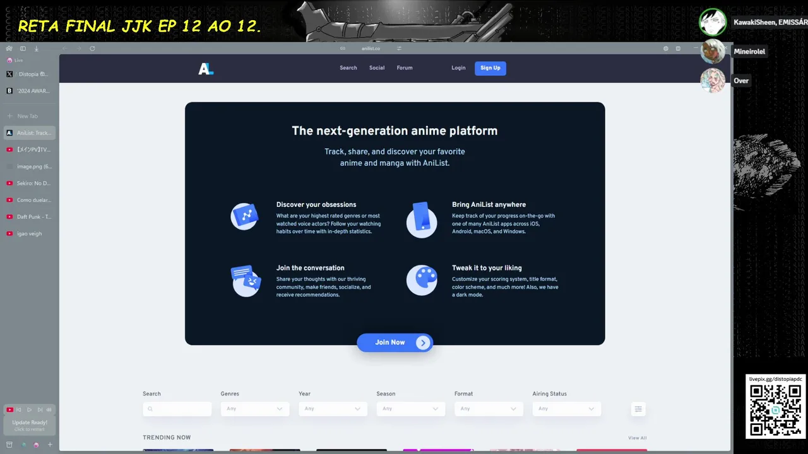Mute audio with mini player speaker icon
Screen dimensions: 808x454
[49, 410]
